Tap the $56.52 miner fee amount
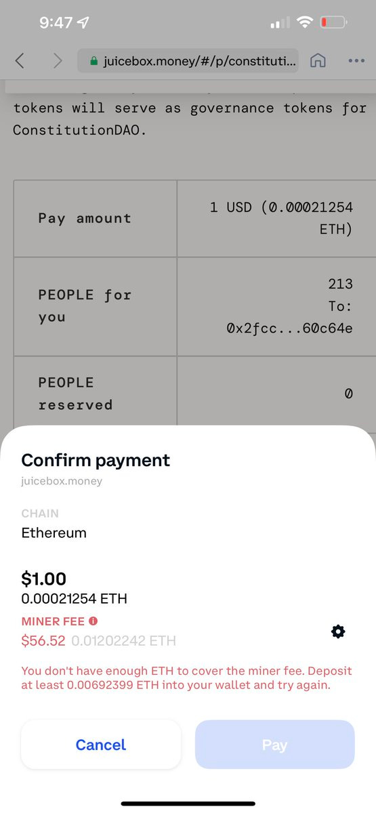The image size is (376, 813). [44, 640]
